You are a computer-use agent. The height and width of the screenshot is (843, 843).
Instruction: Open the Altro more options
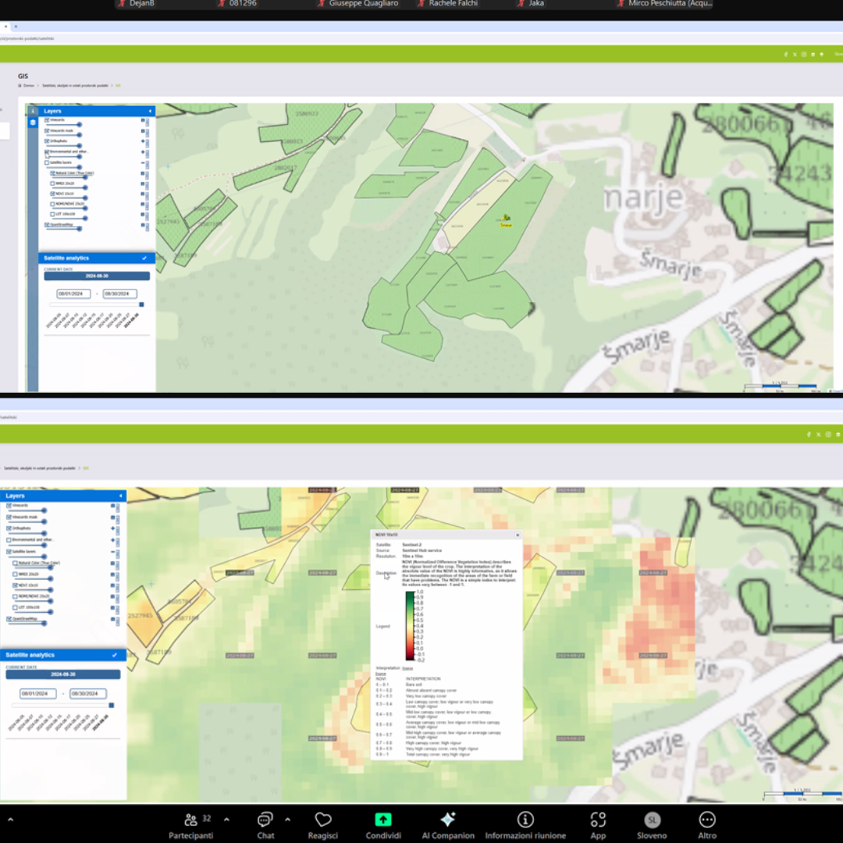pos(707,825)
